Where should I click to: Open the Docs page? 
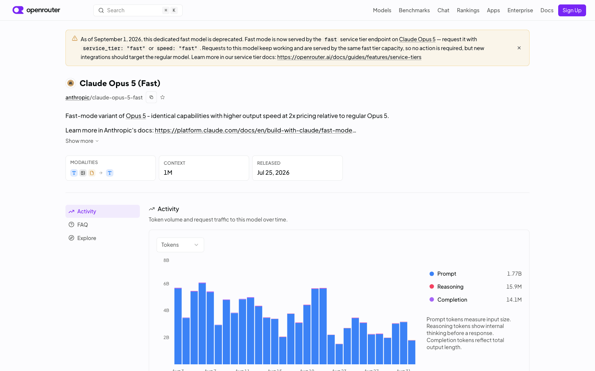(547, 10)
